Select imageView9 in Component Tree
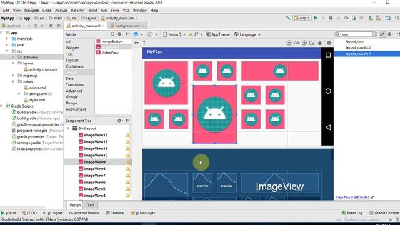 tap(94, 162)
